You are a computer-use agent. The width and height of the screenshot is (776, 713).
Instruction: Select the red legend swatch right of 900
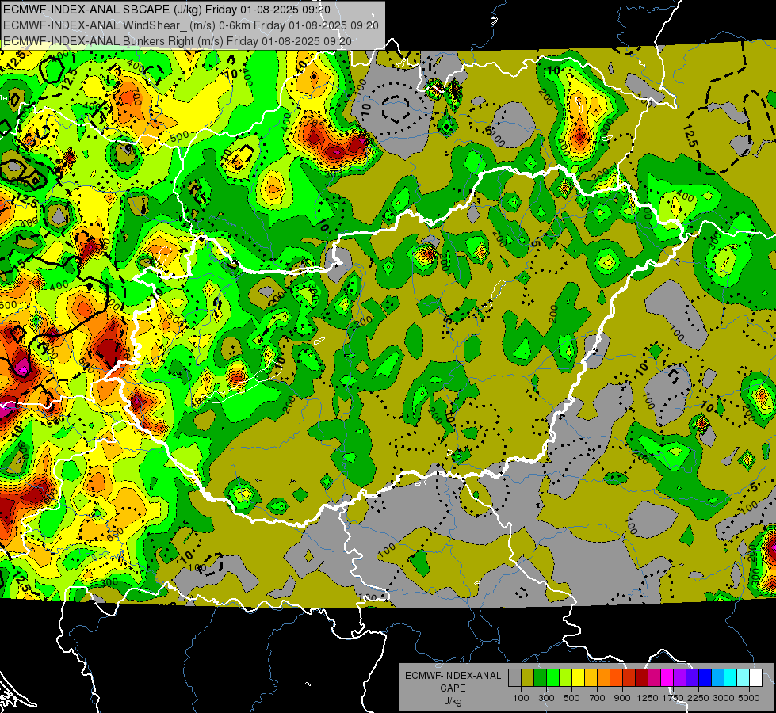[629, 678]
